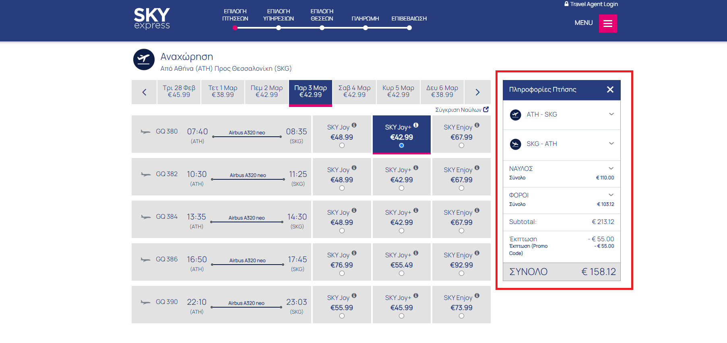The width and height of the screenshot is (727, 343).
Task: Open info icon for SKY Enjoy on GQ 386
Action: click(477, 253)
